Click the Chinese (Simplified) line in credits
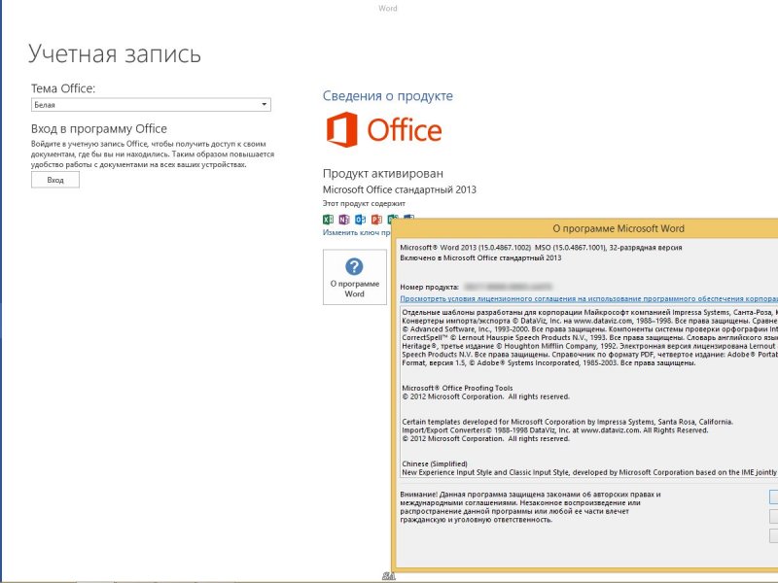The image size is (778, 583). click(435, 464)
